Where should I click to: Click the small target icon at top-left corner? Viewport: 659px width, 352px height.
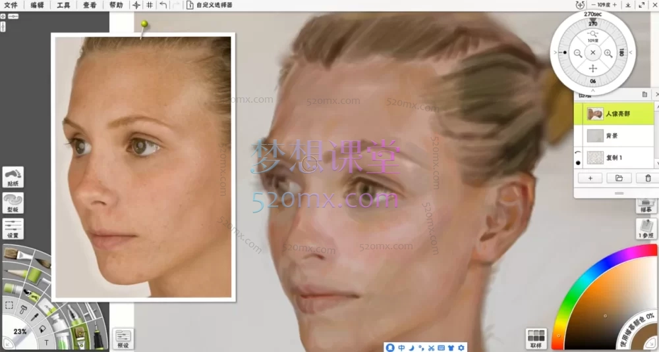(3, 16)
